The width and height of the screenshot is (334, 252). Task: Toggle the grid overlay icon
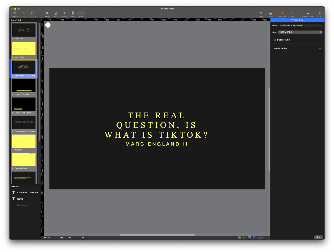pyautogui.click(x=249, y=238)
